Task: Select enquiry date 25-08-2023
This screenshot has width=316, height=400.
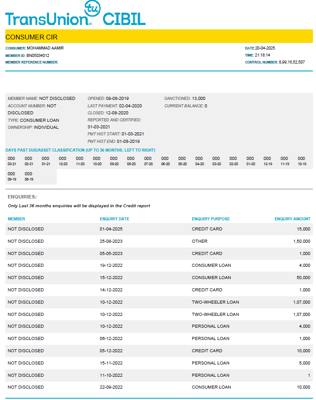Action: tap(111, 241)
